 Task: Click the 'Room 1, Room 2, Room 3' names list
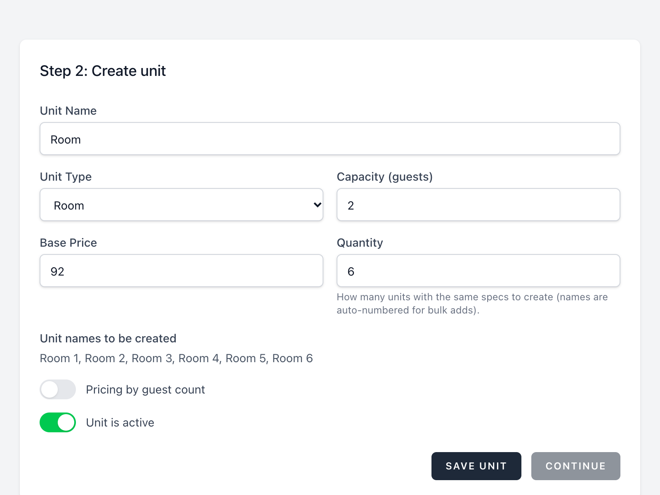click(x=176, y=358)
